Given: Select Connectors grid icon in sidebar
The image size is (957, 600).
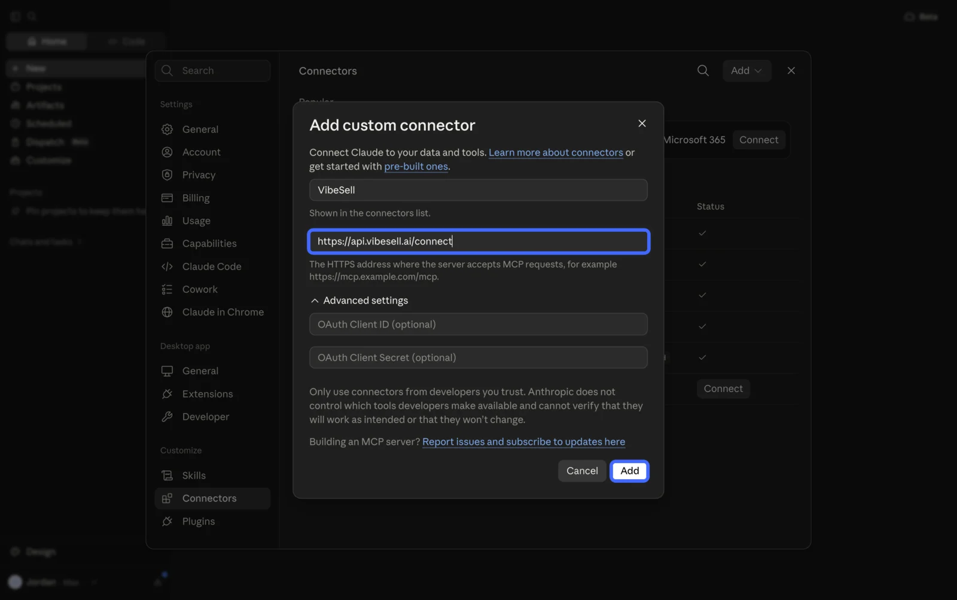Looking at the screenshot, I should pyautogui.click(x=167, y=498).
